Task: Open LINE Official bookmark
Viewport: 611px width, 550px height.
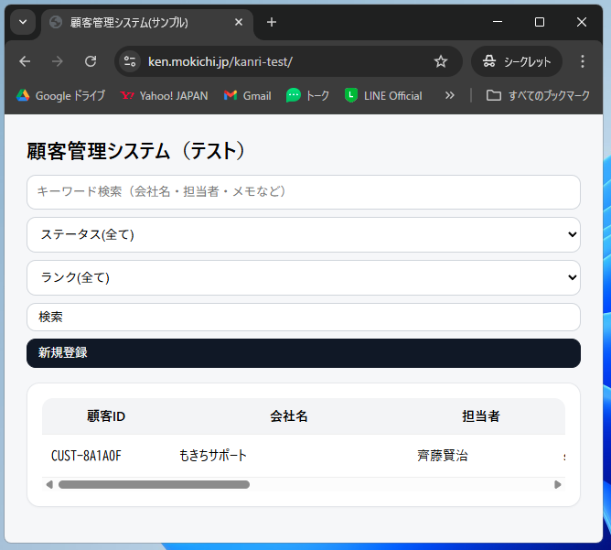Action: point(383,95)
